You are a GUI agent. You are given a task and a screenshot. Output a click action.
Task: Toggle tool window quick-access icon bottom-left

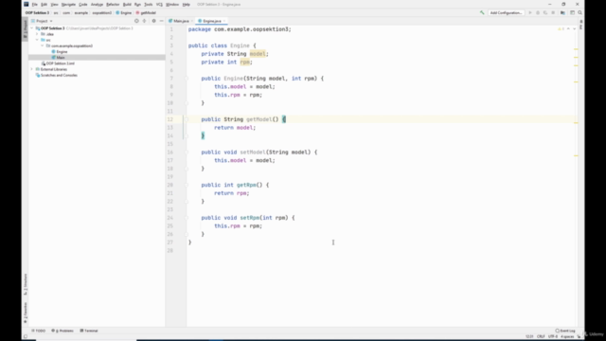pos(26,336)
